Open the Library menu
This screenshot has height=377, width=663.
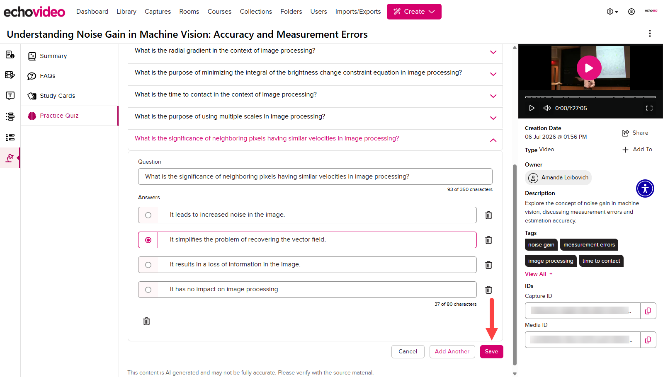click(126, 12)
